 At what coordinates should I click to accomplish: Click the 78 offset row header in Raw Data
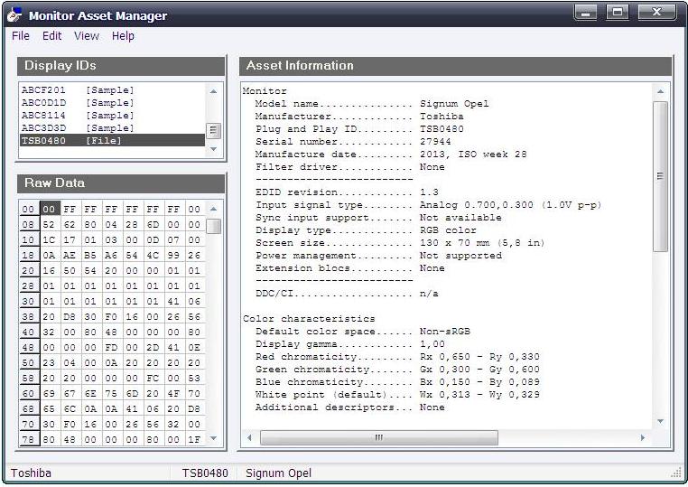29,438
